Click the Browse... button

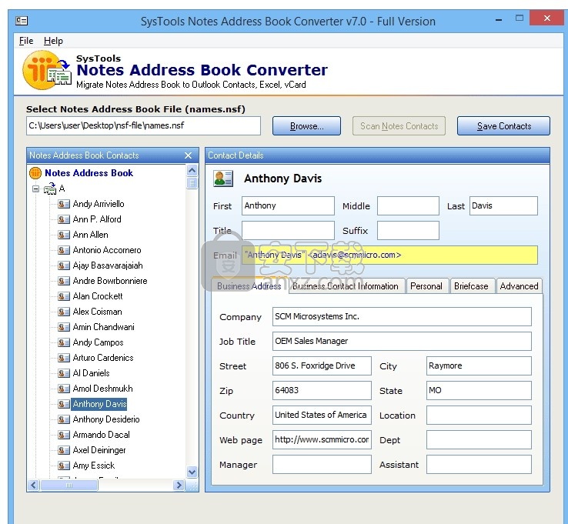[306, 126]
